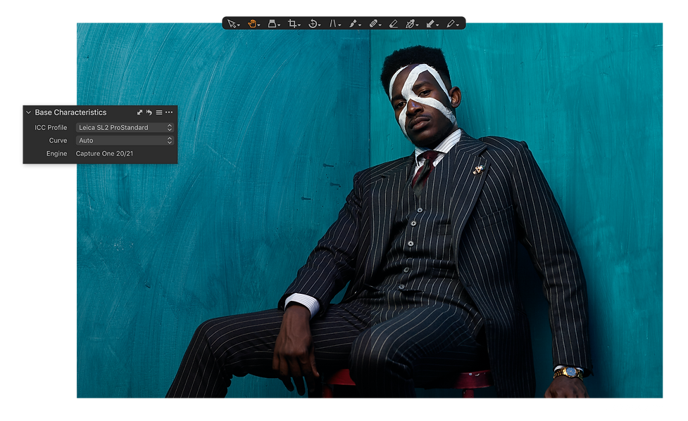Click the Curve label
The width and height of the screenshot is (688, 421).
tap(58, 141)
